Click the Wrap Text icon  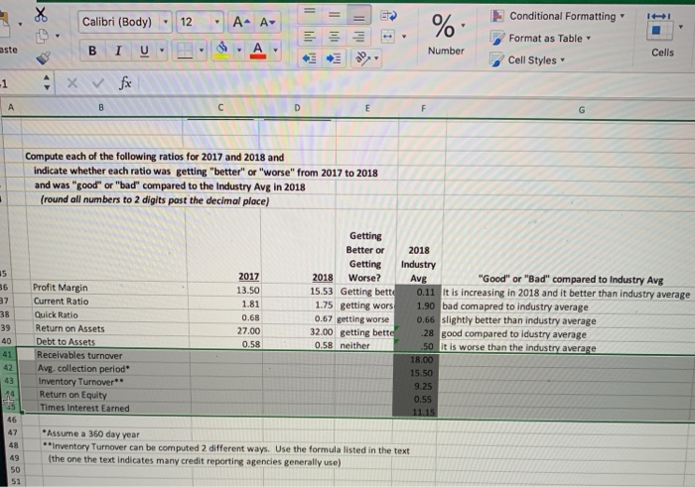click(x=389, y=17)
